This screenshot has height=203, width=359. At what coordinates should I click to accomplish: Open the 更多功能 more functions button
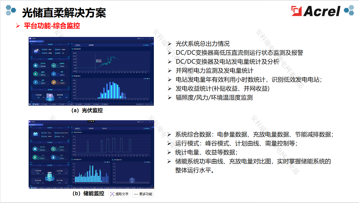143,194
